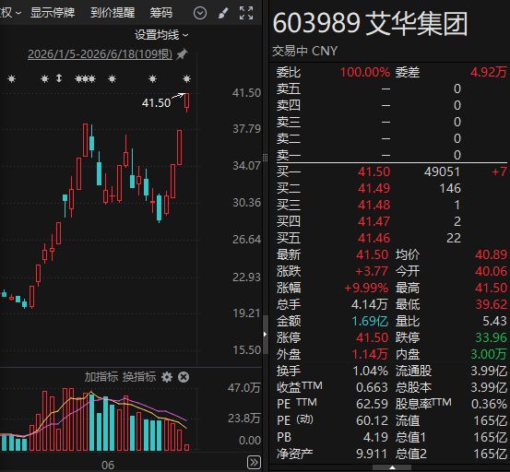Viewport: 510px width, 472px height.
Task: Pin the date range with pushpin icon
Action: 182,54
